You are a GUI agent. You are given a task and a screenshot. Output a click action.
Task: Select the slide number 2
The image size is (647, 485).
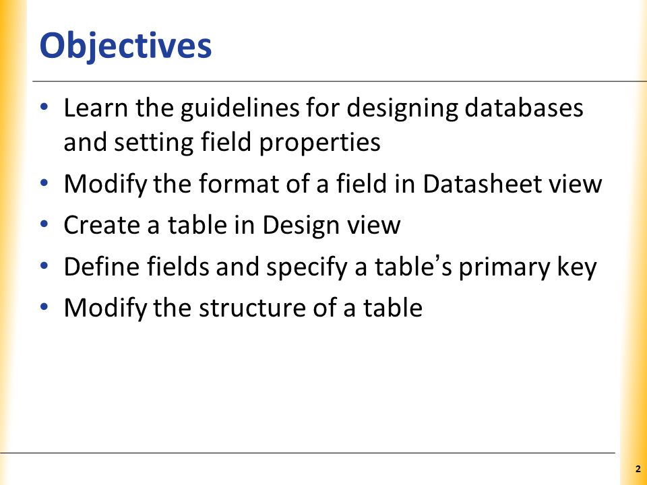(638, 469)
